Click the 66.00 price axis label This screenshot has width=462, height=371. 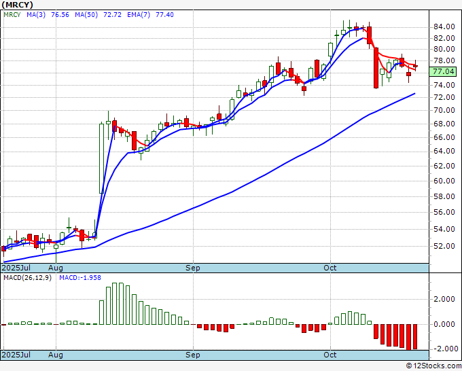[x=444, y=137]
